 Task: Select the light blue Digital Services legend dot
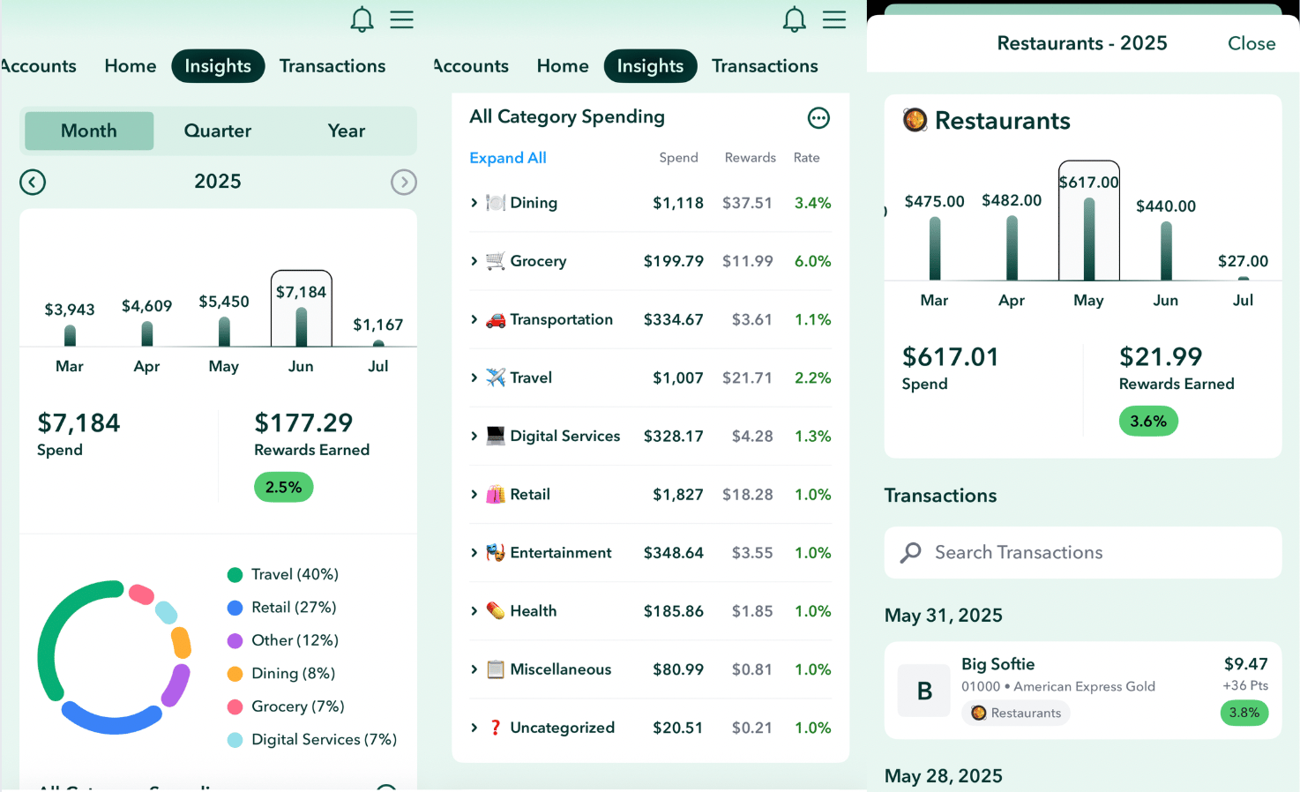pos(235,740)
